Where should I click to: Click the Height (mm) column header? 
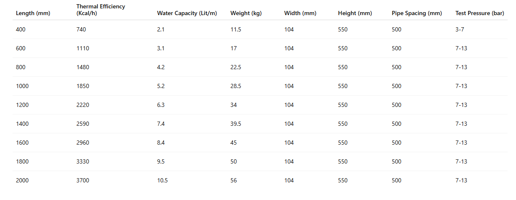(x=355, y=13)
